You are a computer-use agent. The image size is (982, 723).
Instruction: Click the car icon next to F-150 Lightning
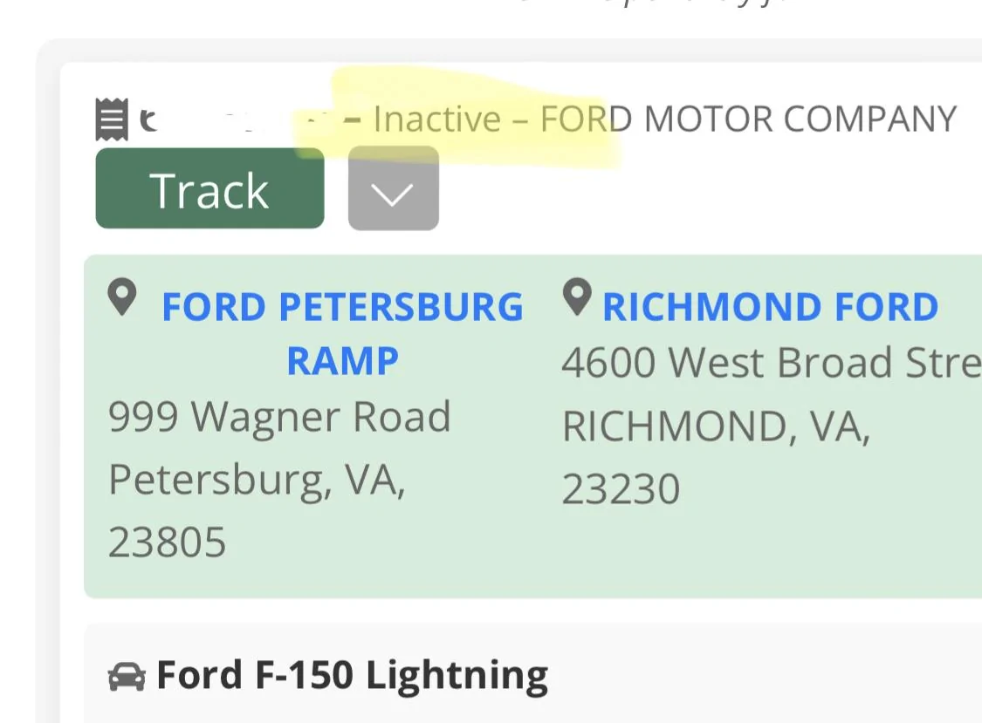pos(127,676)
